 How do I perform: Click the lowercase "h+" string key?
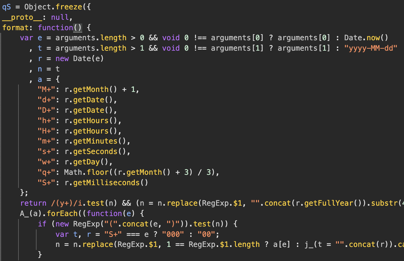coord(47,121)
